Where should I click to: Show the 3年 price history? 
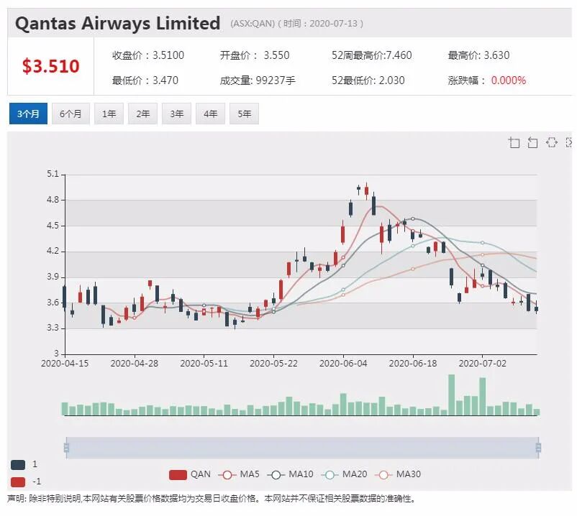(x=177, y=114)
